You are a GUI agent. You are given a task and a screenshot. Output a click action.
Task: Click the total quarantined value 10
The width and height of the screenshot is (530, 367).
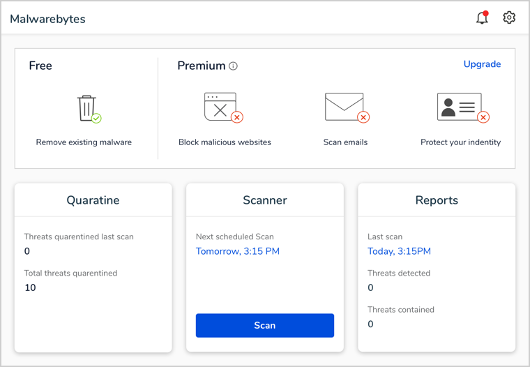pos(30,288)
